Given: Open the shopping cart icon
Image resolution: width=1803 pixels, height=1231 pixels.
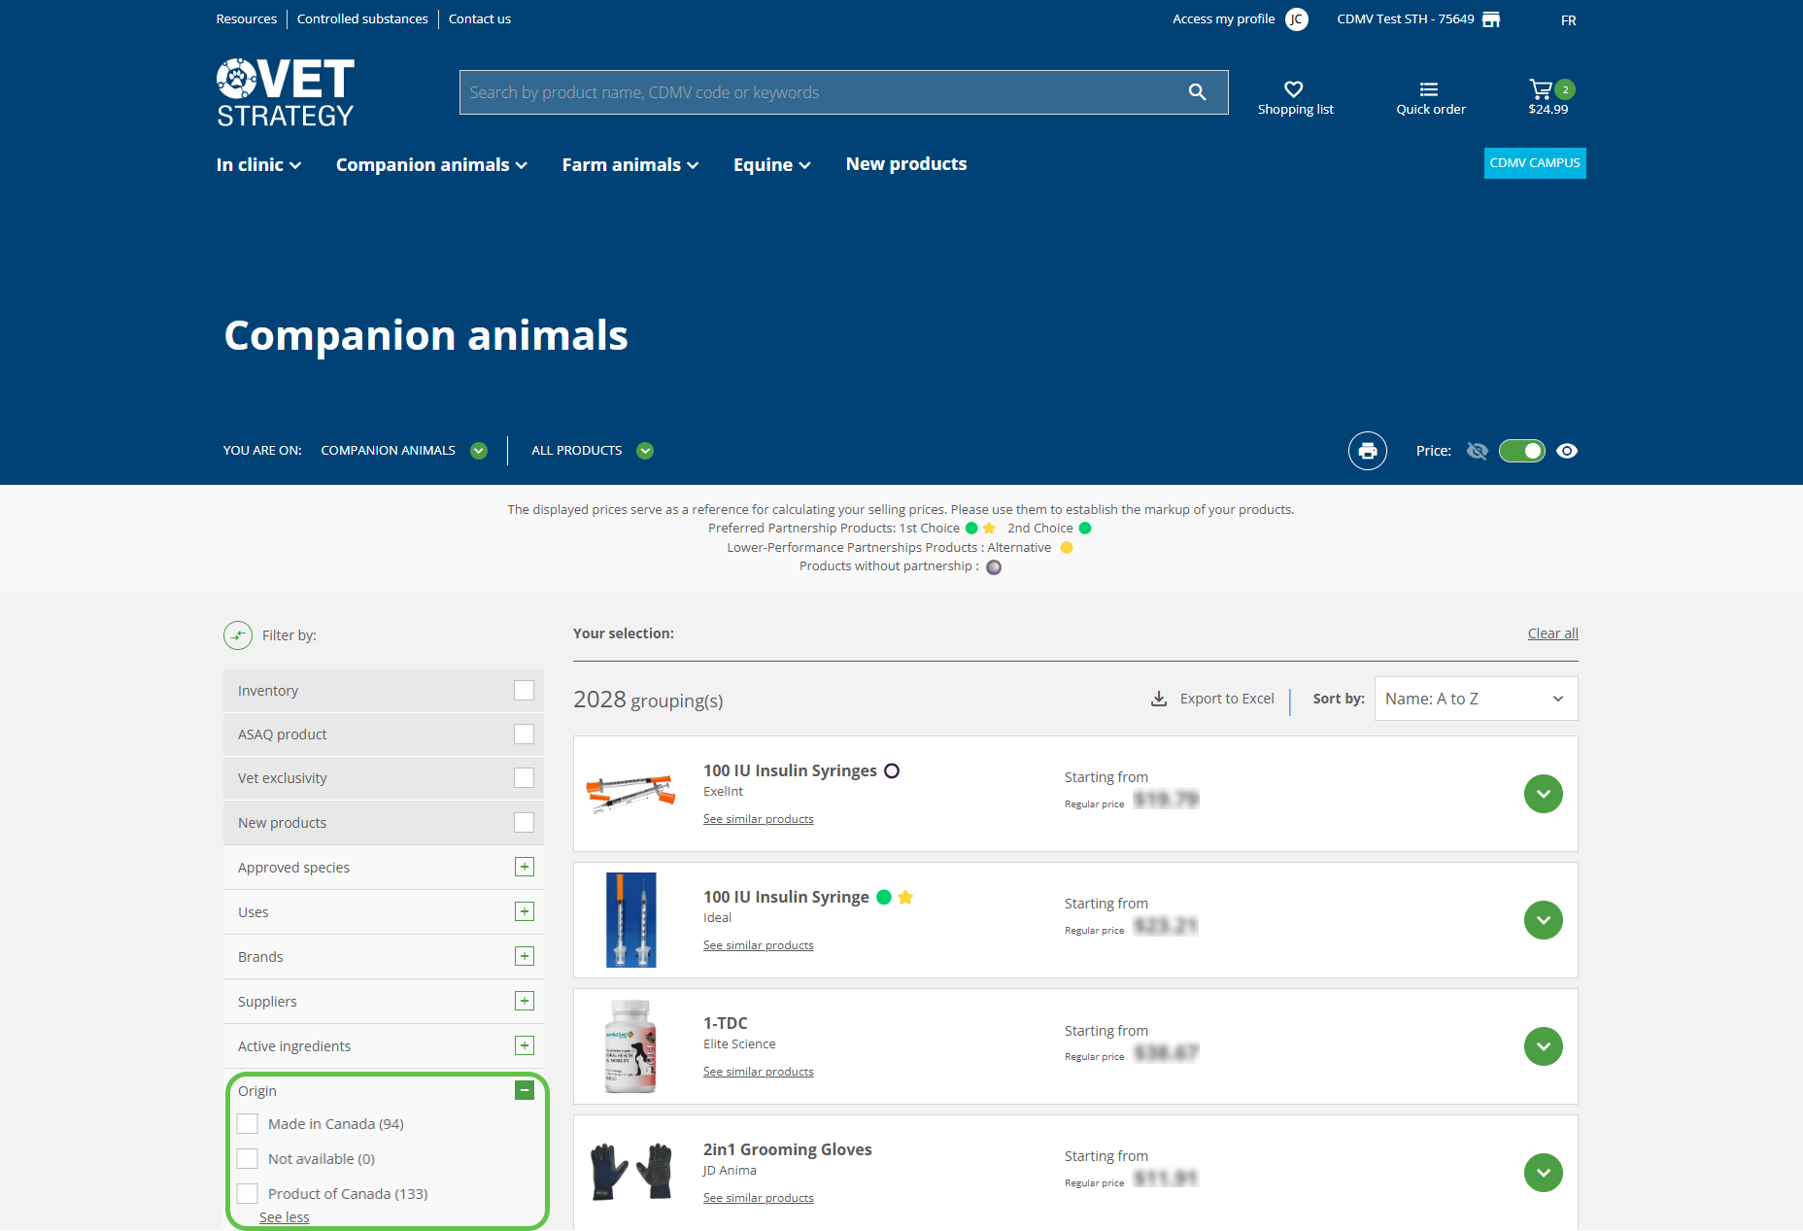Looking at the screenshot, I should 1540,89.
